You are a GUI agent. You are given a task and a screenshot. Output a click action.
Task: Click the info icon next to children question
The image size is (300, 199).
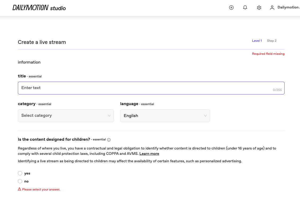coord(109,139)
